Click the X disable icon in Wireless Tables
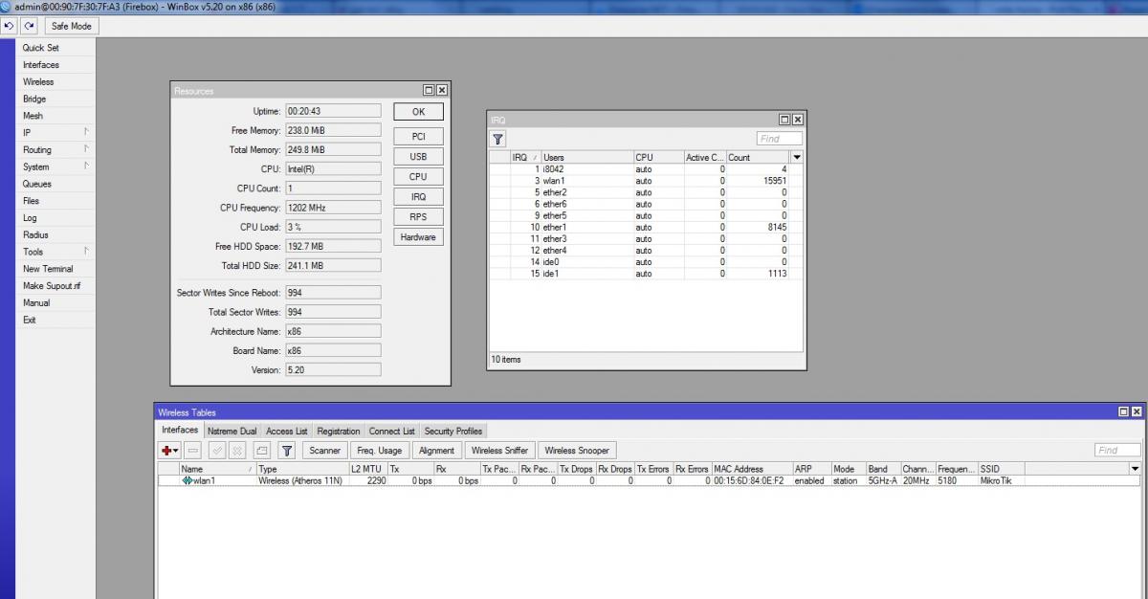This screenshot has width=1148, height=599. pos(237,450)
